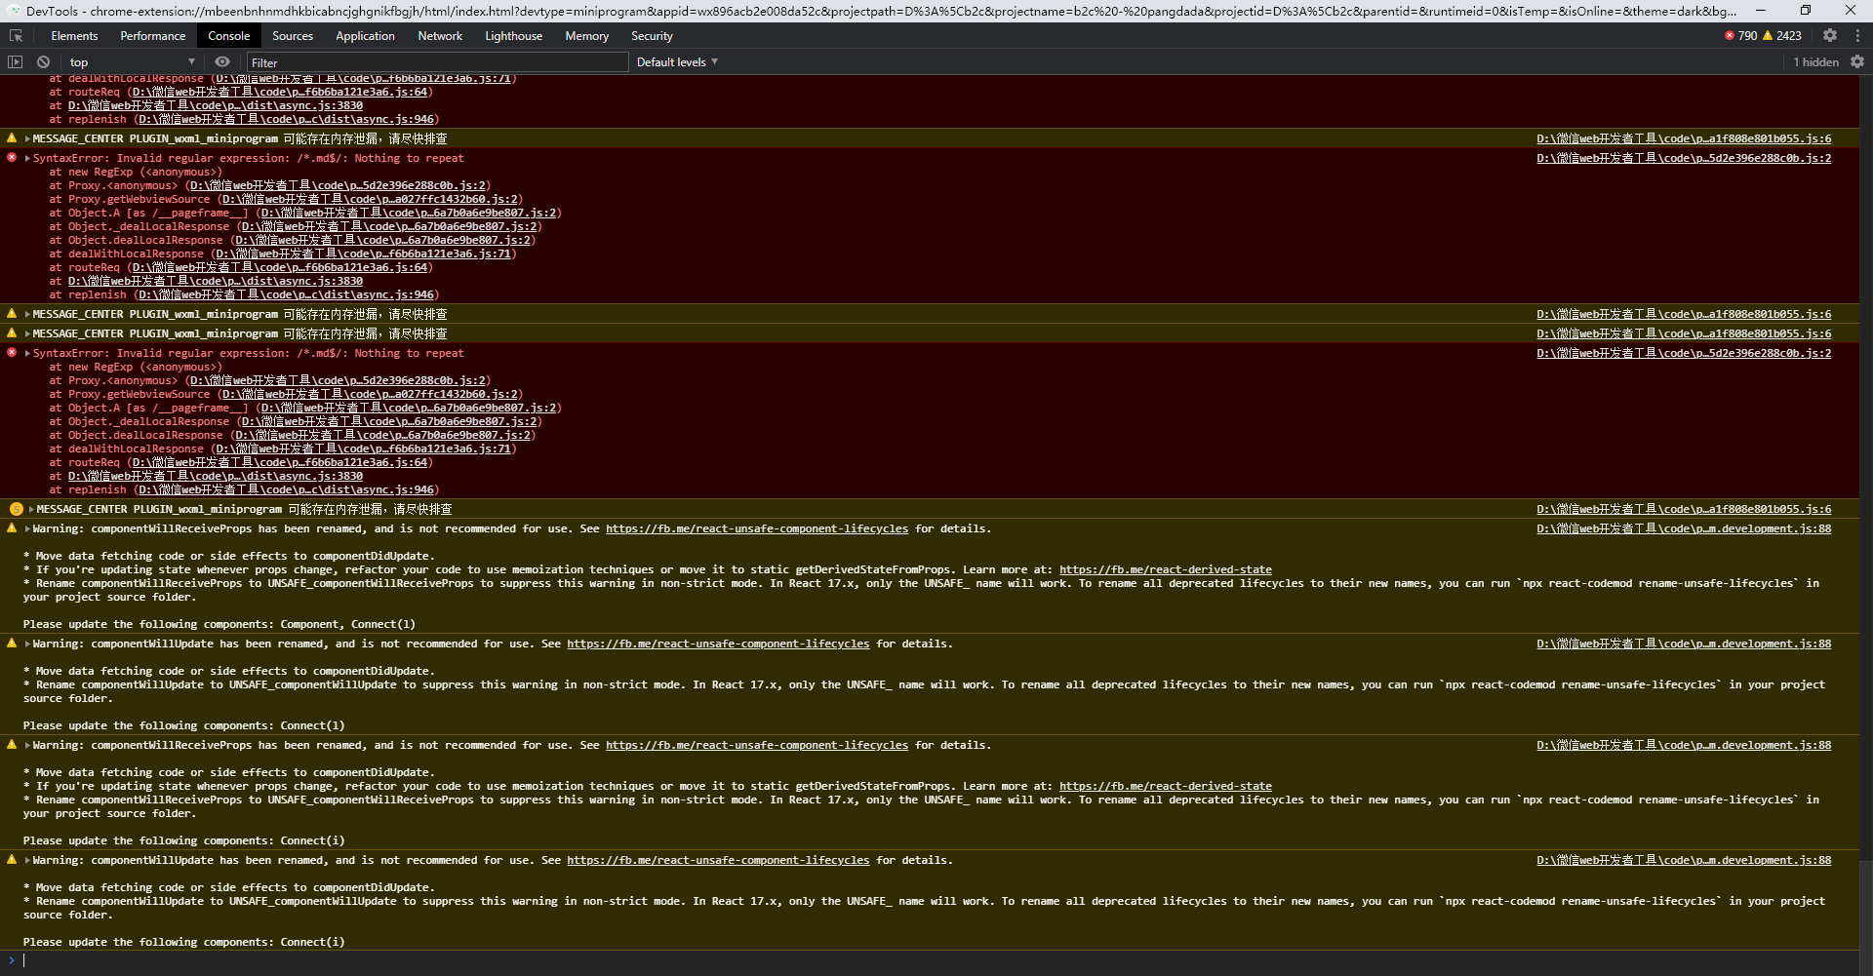This screenshot has width=1873, height=976.
Task: Switch to the Elements tab
Action: click(x=74, y=36)
